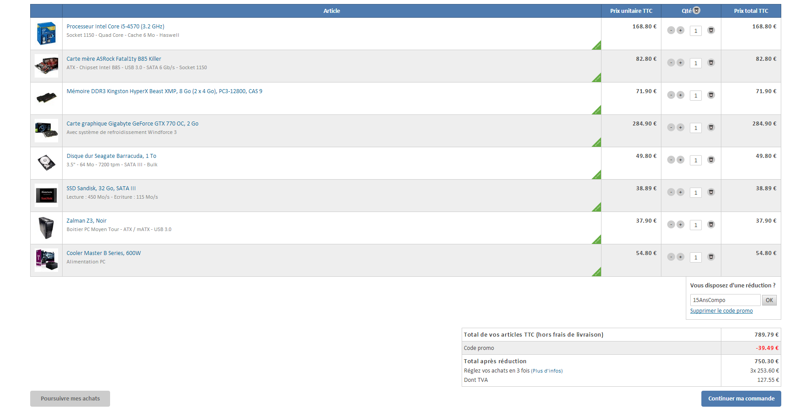Open the SSD Sandisk, 32 Go, SATA III link

[x=101, y=188]
